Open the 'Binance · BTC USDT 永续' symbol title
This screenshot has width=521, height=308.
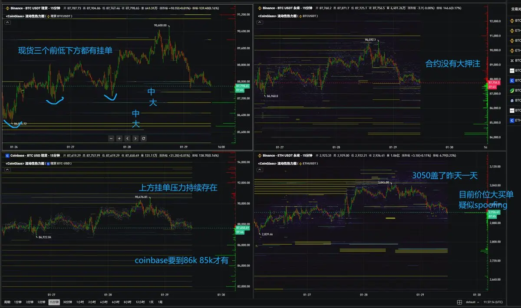coord(280,8)
